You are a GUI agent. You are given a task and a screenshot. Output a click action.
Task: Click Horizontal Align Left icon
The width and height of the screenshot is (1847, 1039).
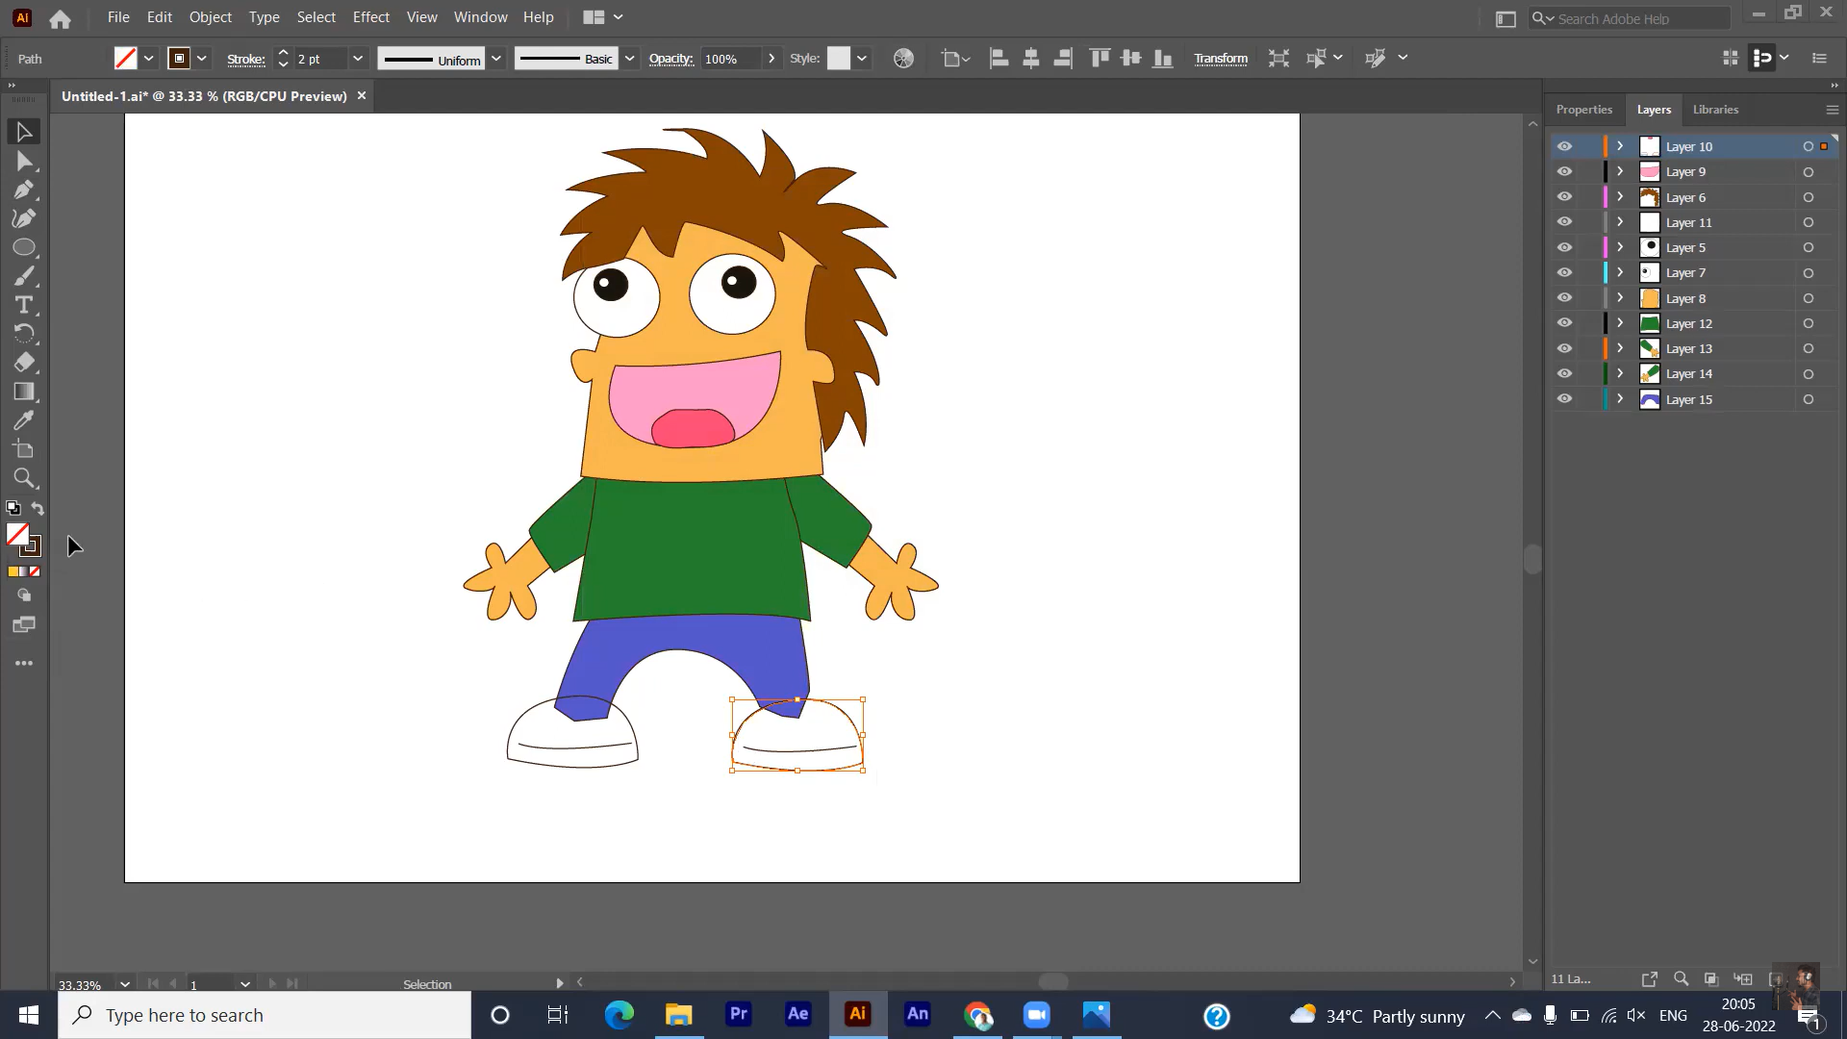click(x=999, y=59)
